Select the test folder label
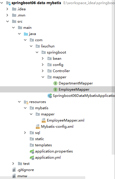The height and width of the screenshot is (179, 115). point(27,164)
